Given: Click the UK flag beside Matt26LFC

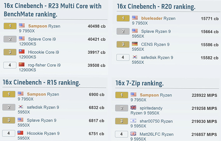Looking at the screenshot, I should pos(133,133).
